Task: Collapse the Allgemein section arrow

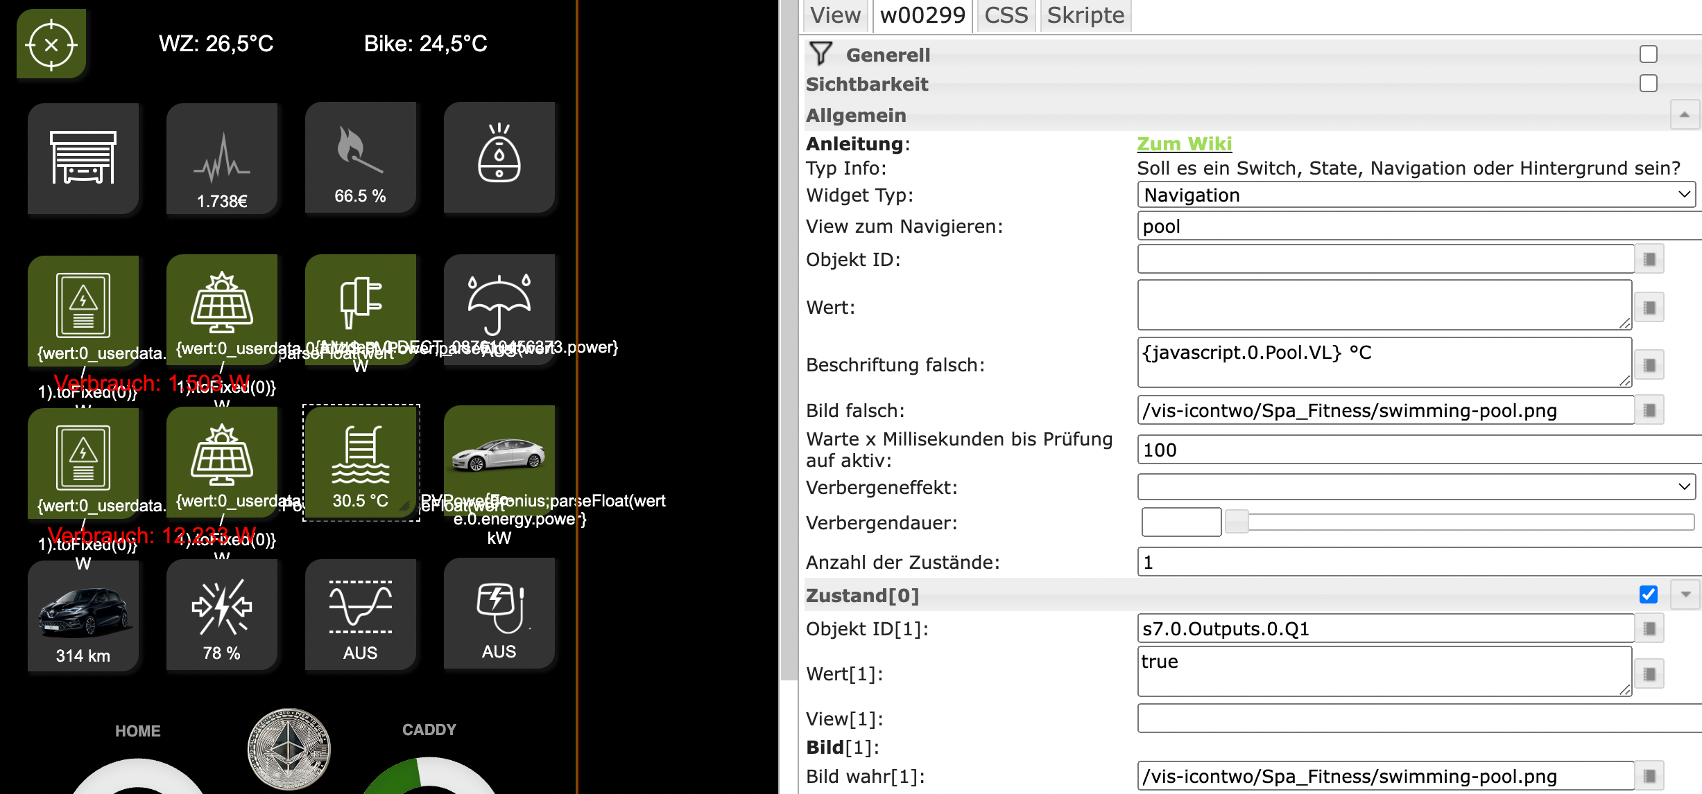Action: (1684, 115)
